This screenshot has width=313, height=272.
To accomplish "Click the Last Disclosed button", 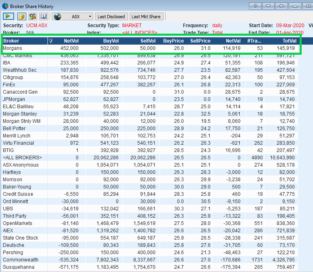I will pos(111,17).
